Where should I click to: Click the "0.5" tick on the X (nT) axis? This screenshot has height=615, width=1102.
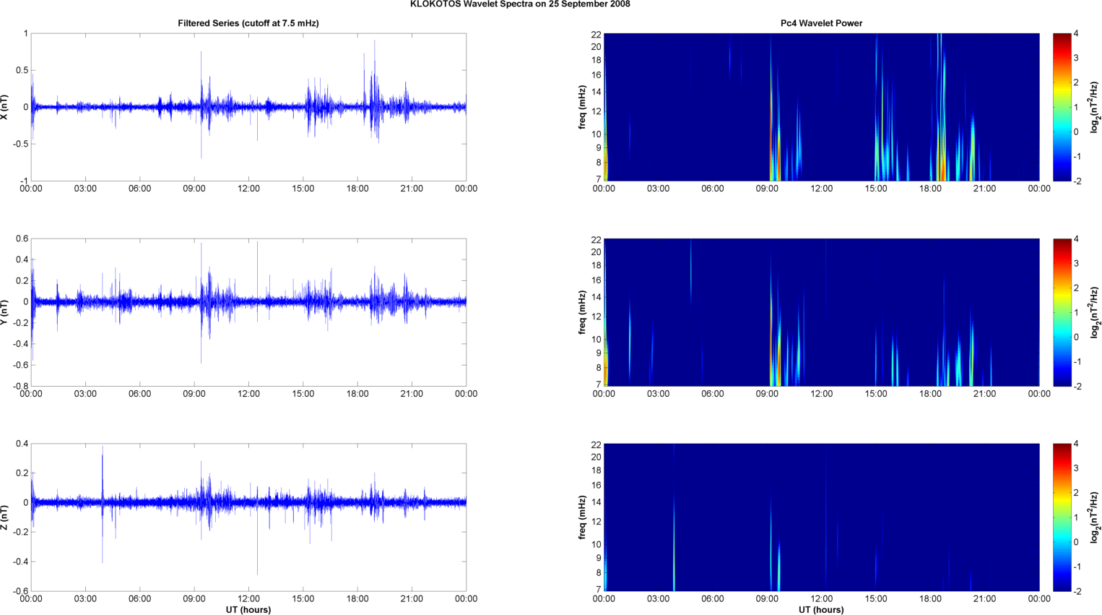22,70
